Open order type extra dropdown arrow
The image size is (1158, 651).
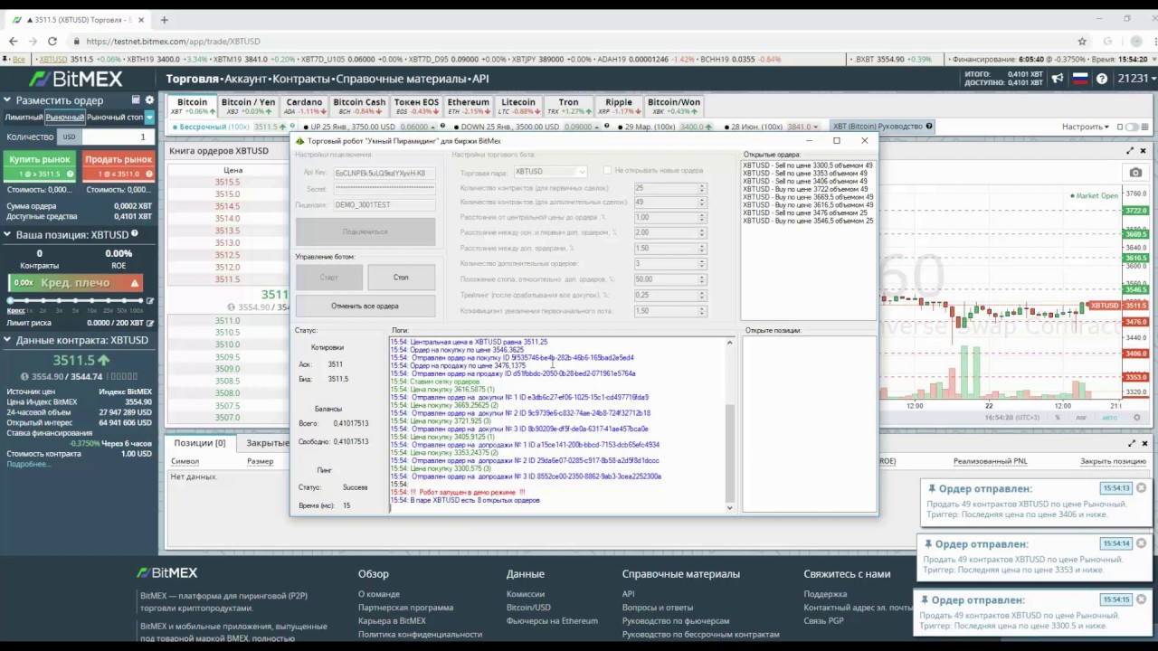coord(149,118)
